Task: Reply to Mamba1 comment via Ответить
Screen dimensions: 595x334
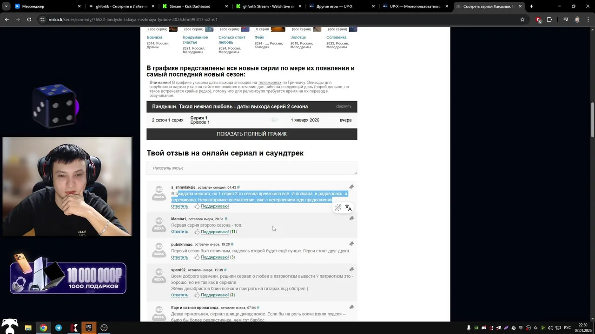Action: (179, 232)
